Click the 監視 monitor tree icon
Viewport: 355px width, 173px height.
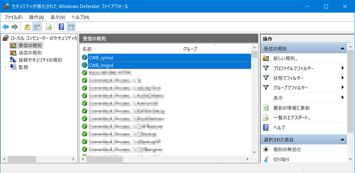coord(13,67)
